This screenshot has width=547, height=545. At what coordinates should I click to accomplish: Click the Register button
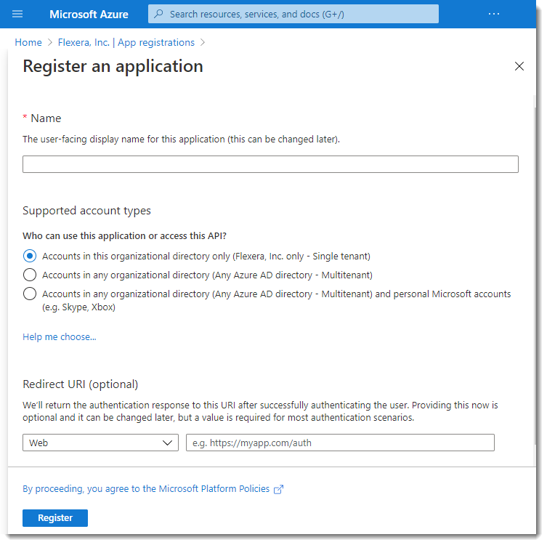[x=55, y=518]
